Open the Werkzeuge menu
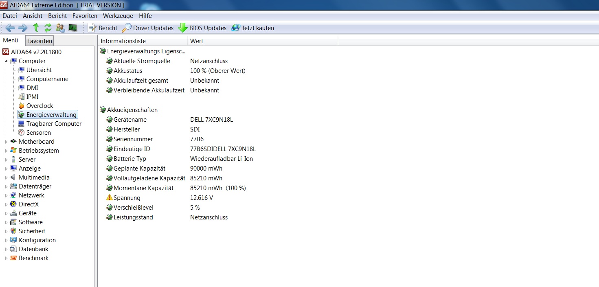Viewport: 599px width, 287px height. (118, 16)
